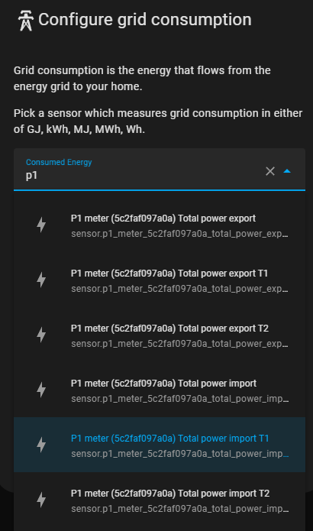
Task: Click the Consumed Energy field label
Action: click(x=59, y=162)
